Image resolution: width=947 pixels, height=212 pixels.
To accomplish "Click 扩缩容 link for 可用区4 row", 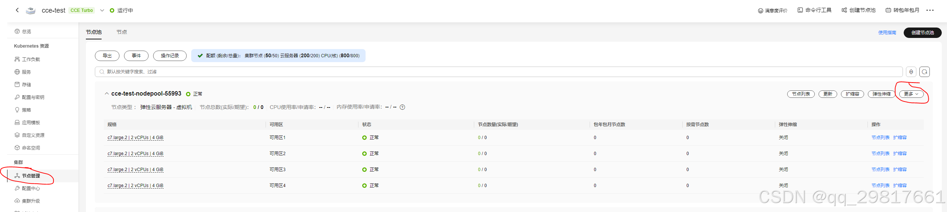I will pyautogui.click(x=900, y=186).
